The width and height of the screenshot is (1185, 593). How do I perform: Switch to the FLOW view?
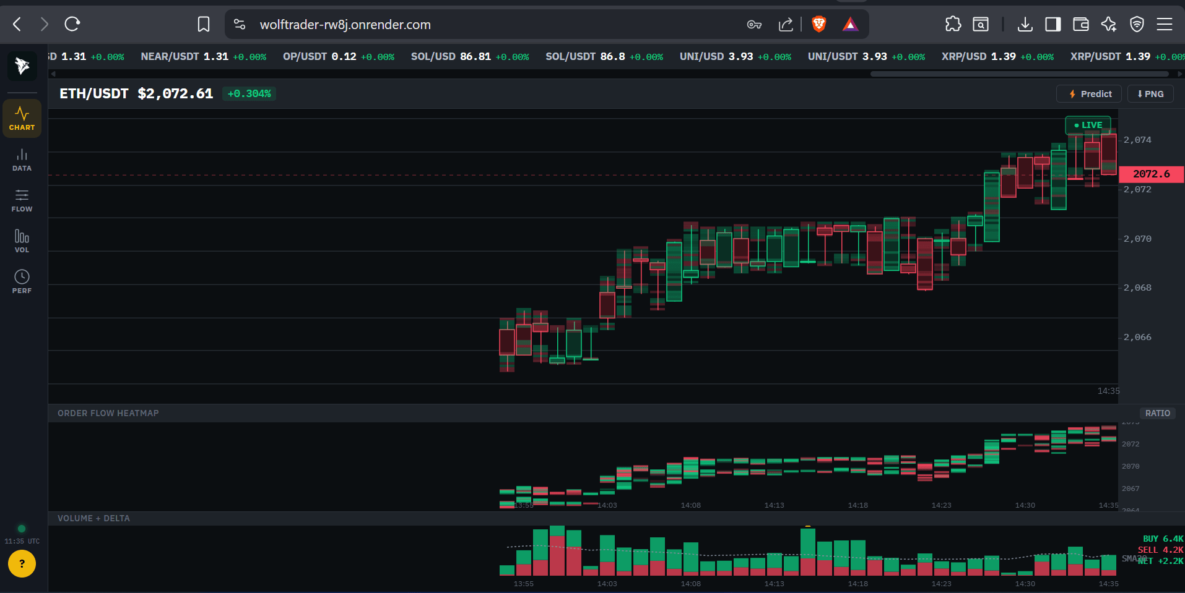pos(22,200)
